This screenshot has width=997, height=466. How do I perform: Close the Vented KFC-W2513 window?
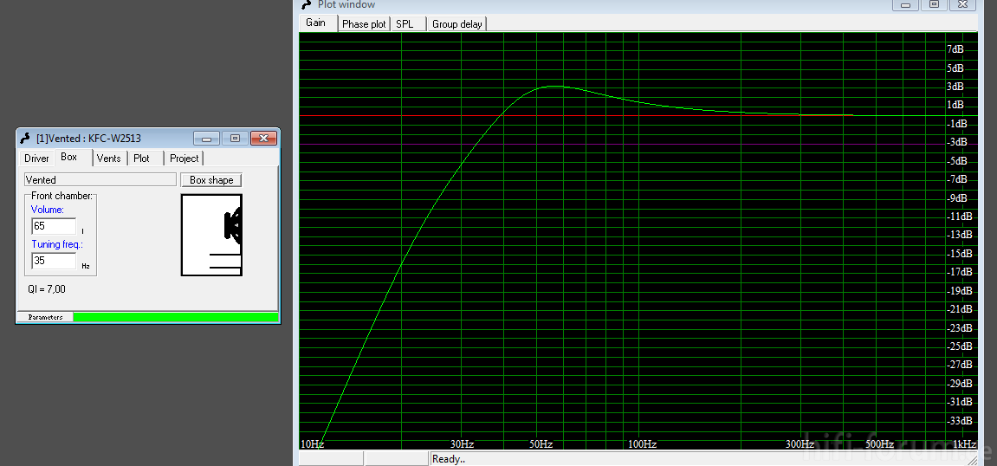(262, 138)
